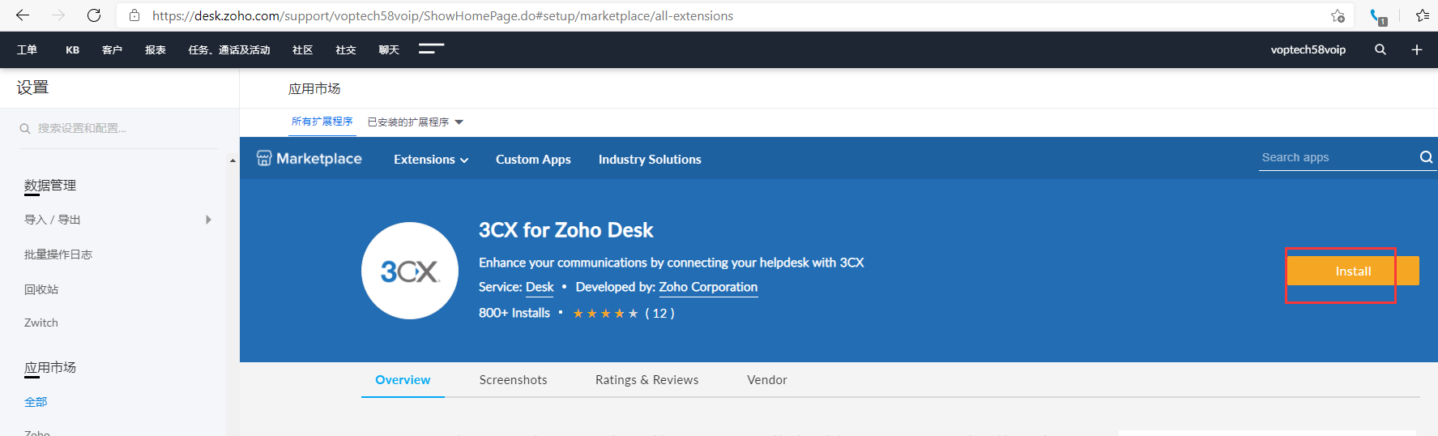1438x436 pixels.
Task: Open Custom Apps in Marketplace
Action: pos(533,160)
